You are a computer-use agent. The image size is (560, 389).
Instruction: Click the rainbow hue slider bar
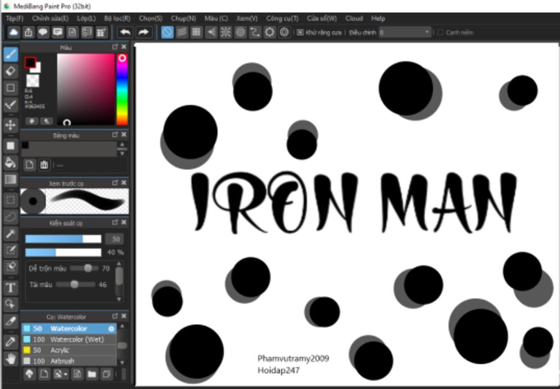click(122, 89)
